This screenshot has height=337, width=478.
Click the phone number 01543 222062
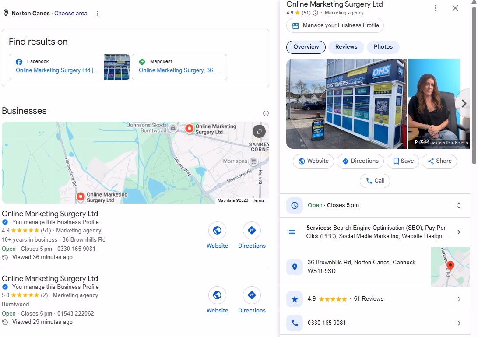click(76, 313)
